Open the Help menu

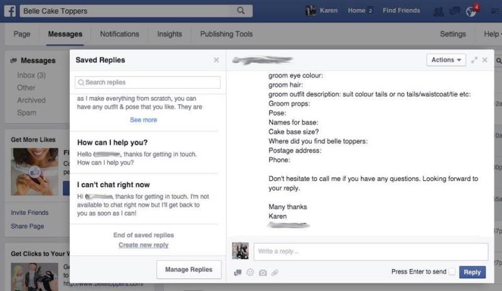click(x=492, y=34)
